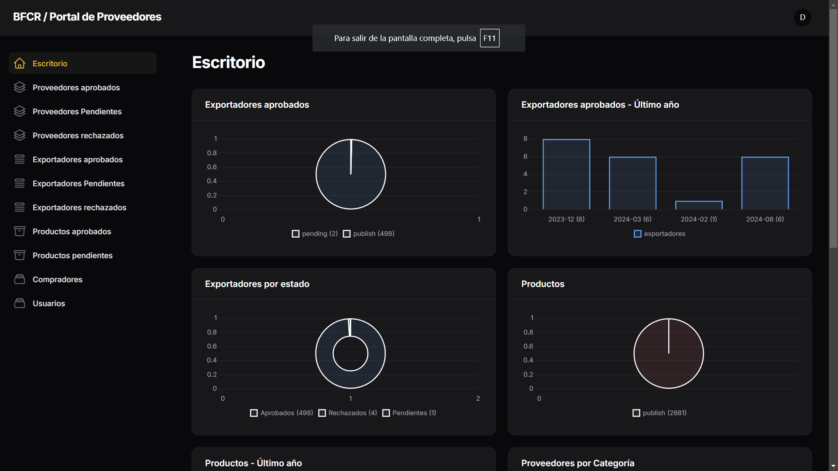
Task: Click the 2024-08 (6) axis label
Action: coord(765,219)
